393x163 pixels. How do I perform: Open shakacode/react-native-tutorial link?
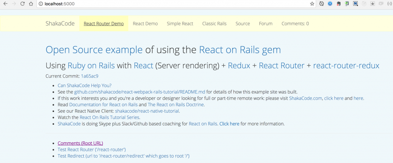click(x=147, y=111)
